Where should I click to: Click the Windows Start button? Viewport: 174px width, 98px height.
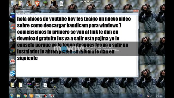[12, 96]
